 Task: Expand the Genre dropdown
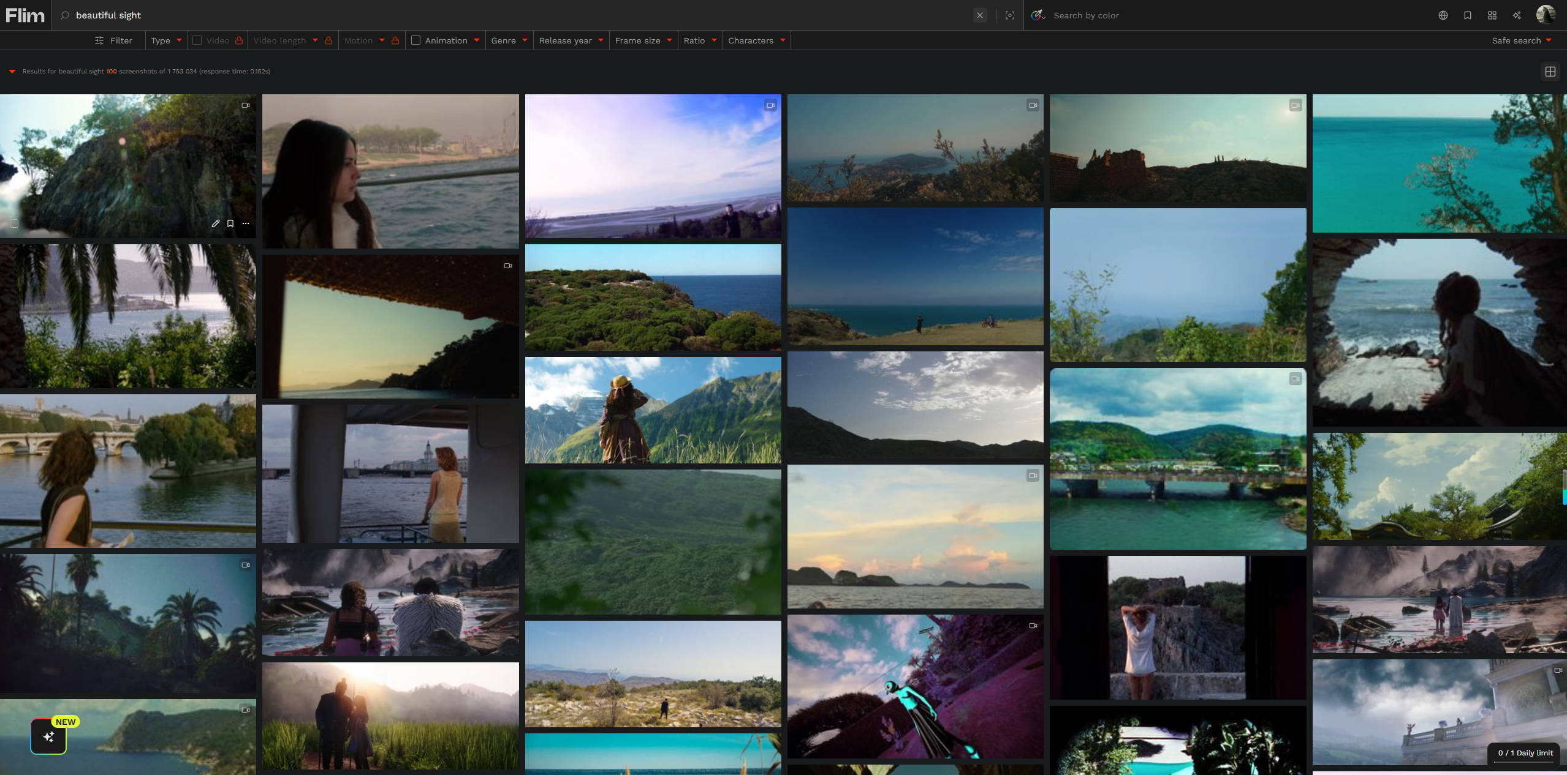coord(509,40)
